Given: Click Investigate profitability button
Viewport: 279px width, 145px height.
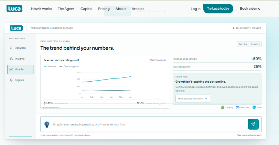Looking at the screenshot, I should pos(193,99).
